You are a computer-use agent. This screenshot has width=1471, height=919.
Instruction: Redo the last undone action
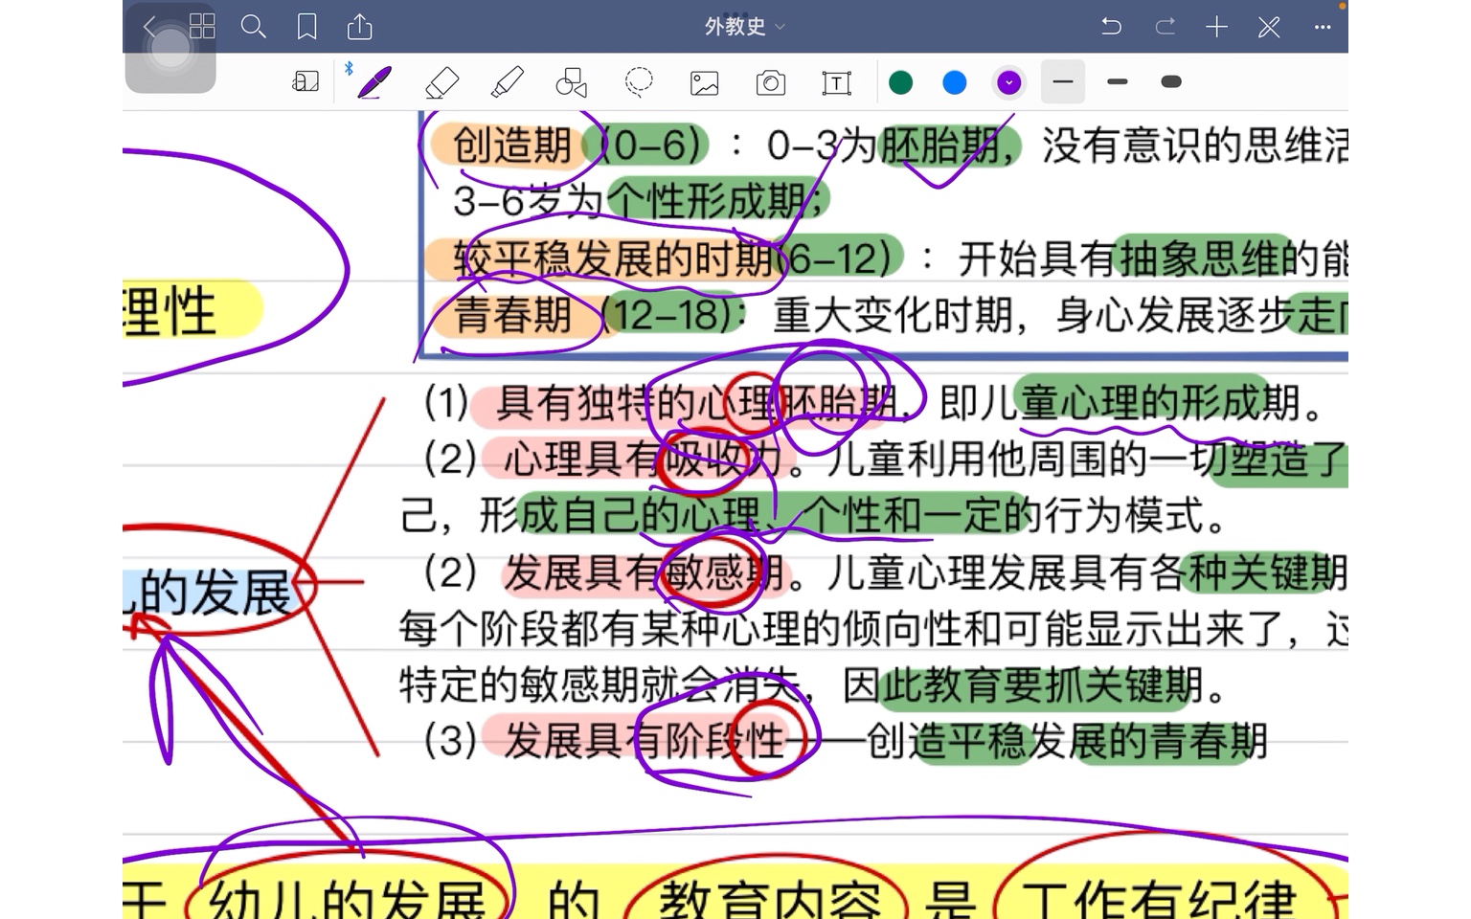pyautogui.click(x=1165, y=27)
